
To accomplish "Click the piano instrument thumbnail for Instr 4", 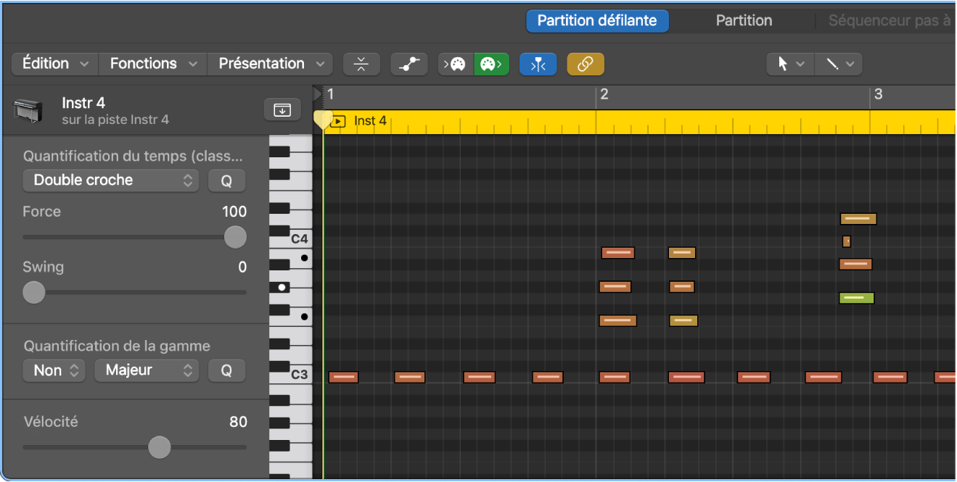I will coord(27,109).
